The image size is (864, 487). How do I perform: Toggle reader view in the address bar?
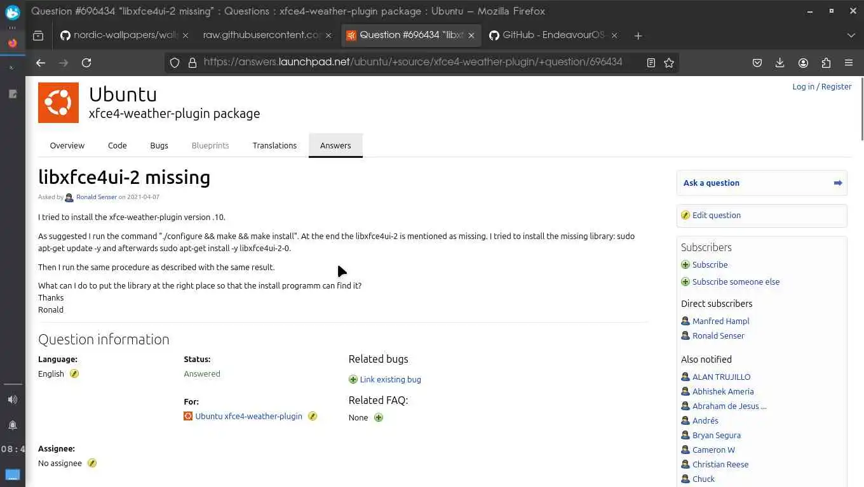pos(651,63)
